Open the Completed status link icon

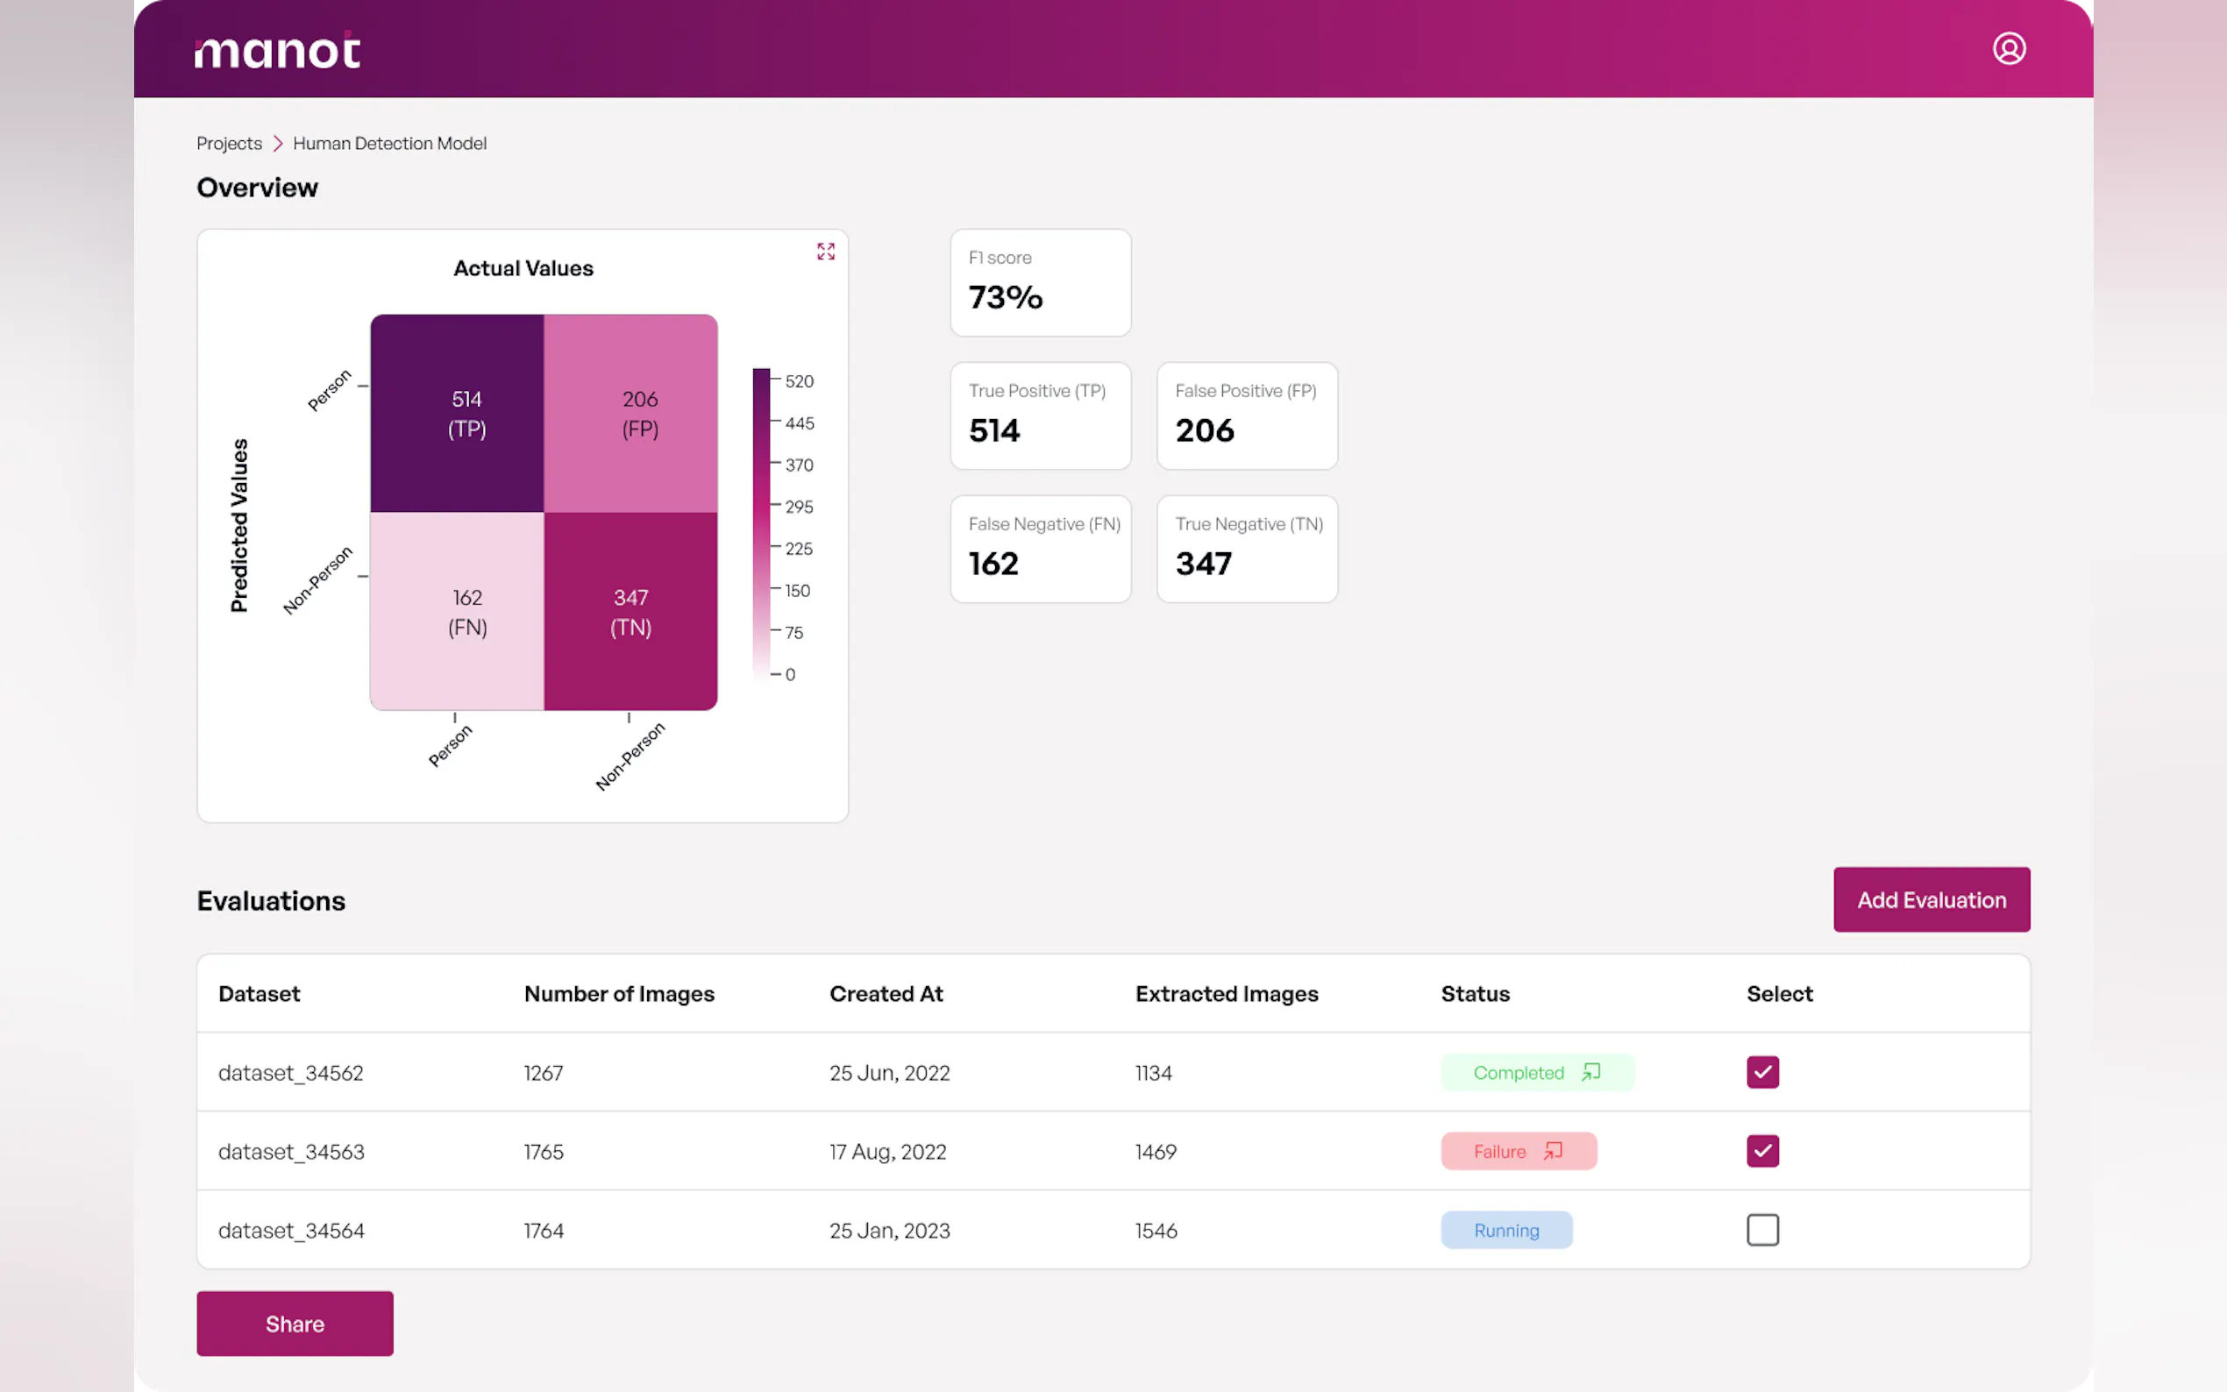click(x=1590, y=1072)
